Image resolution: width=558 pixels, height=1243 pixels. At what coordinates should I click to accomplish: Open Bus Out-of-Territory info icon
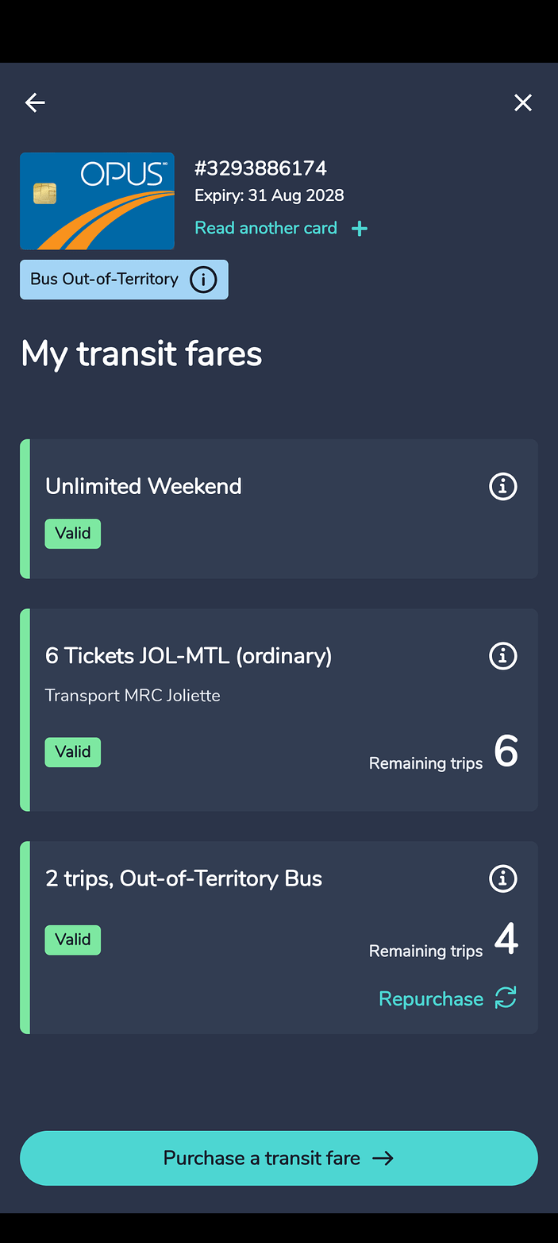(203, 280)
